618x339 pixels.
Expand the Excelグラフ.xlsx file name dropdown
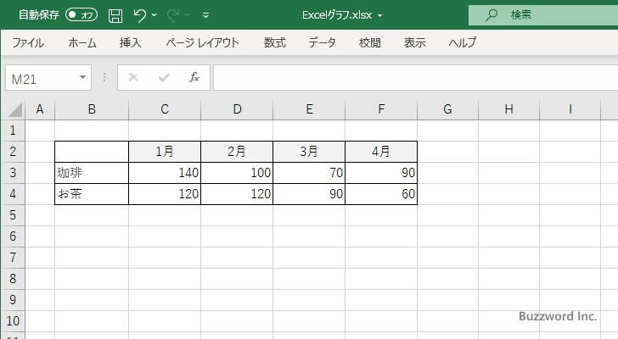379,14
